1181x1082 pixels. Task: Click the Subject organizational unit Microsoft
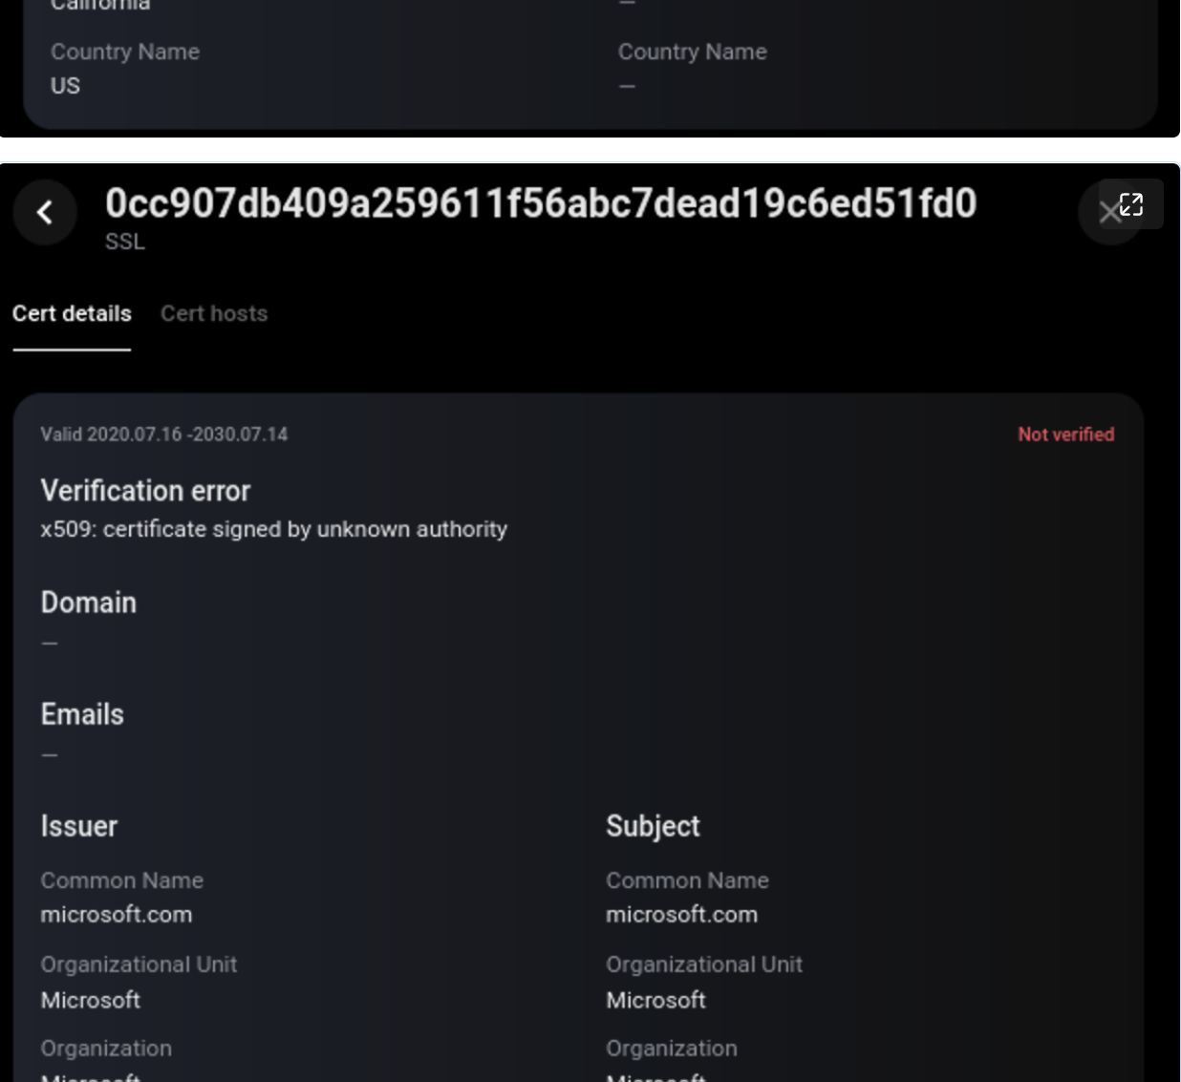[655, 1000]
